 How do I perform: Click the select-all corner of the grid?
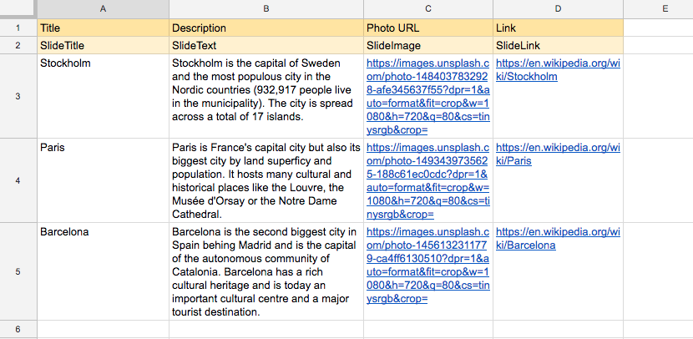pos(18,9)
